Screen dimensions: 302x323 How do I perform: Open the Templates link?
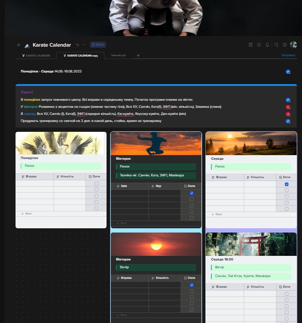click(288, 55)
